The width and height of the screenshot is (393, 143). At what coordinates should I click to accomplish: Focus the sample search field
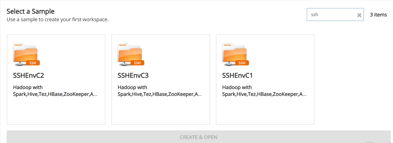[335, 15]
